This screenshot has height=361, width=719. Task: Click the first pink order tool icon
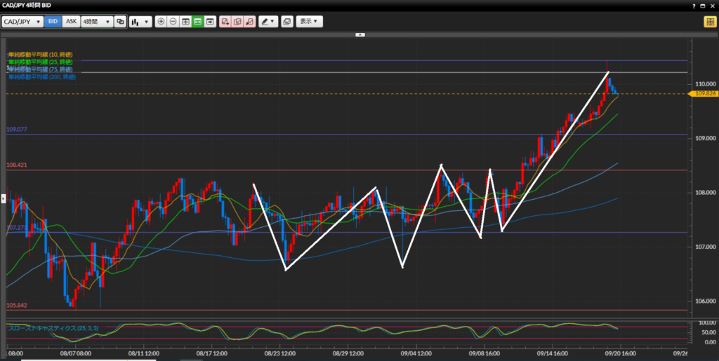(x=225, y=22)
